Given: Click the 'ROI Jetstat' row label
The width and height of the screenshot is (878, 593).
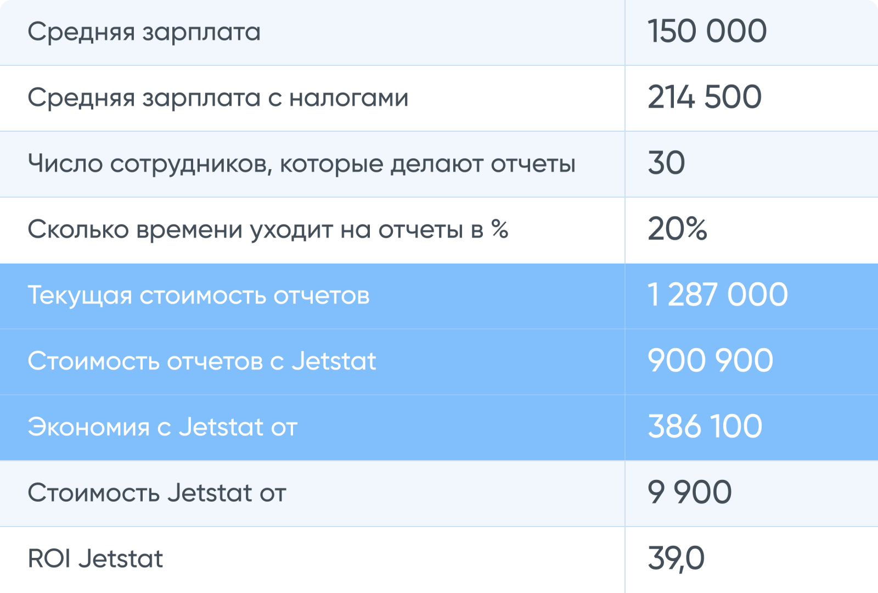Looking at the screenshot, I should coord(95,559).
